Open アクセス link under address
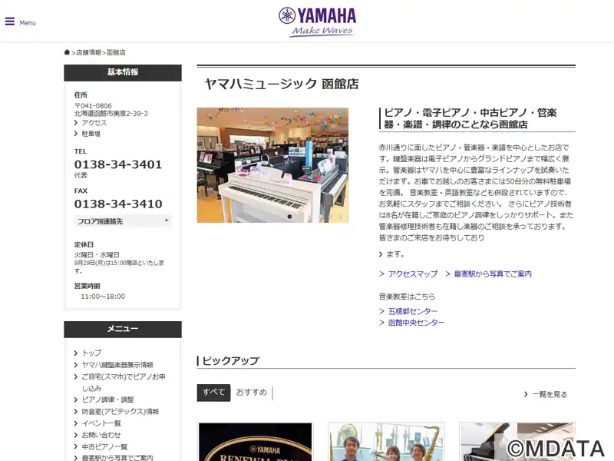614x461 pixels. pos(94,123)
